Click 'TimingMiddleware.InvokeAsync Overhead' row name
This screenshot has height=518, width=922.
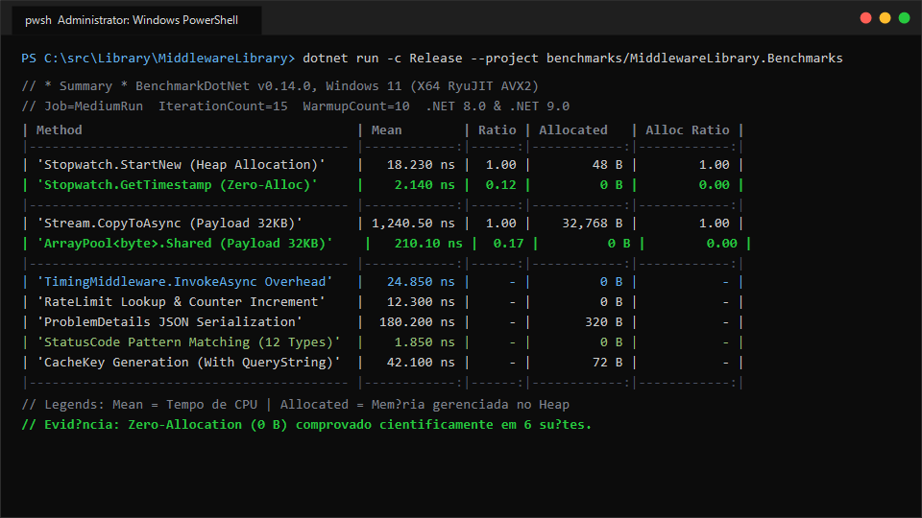coord(184,282)
